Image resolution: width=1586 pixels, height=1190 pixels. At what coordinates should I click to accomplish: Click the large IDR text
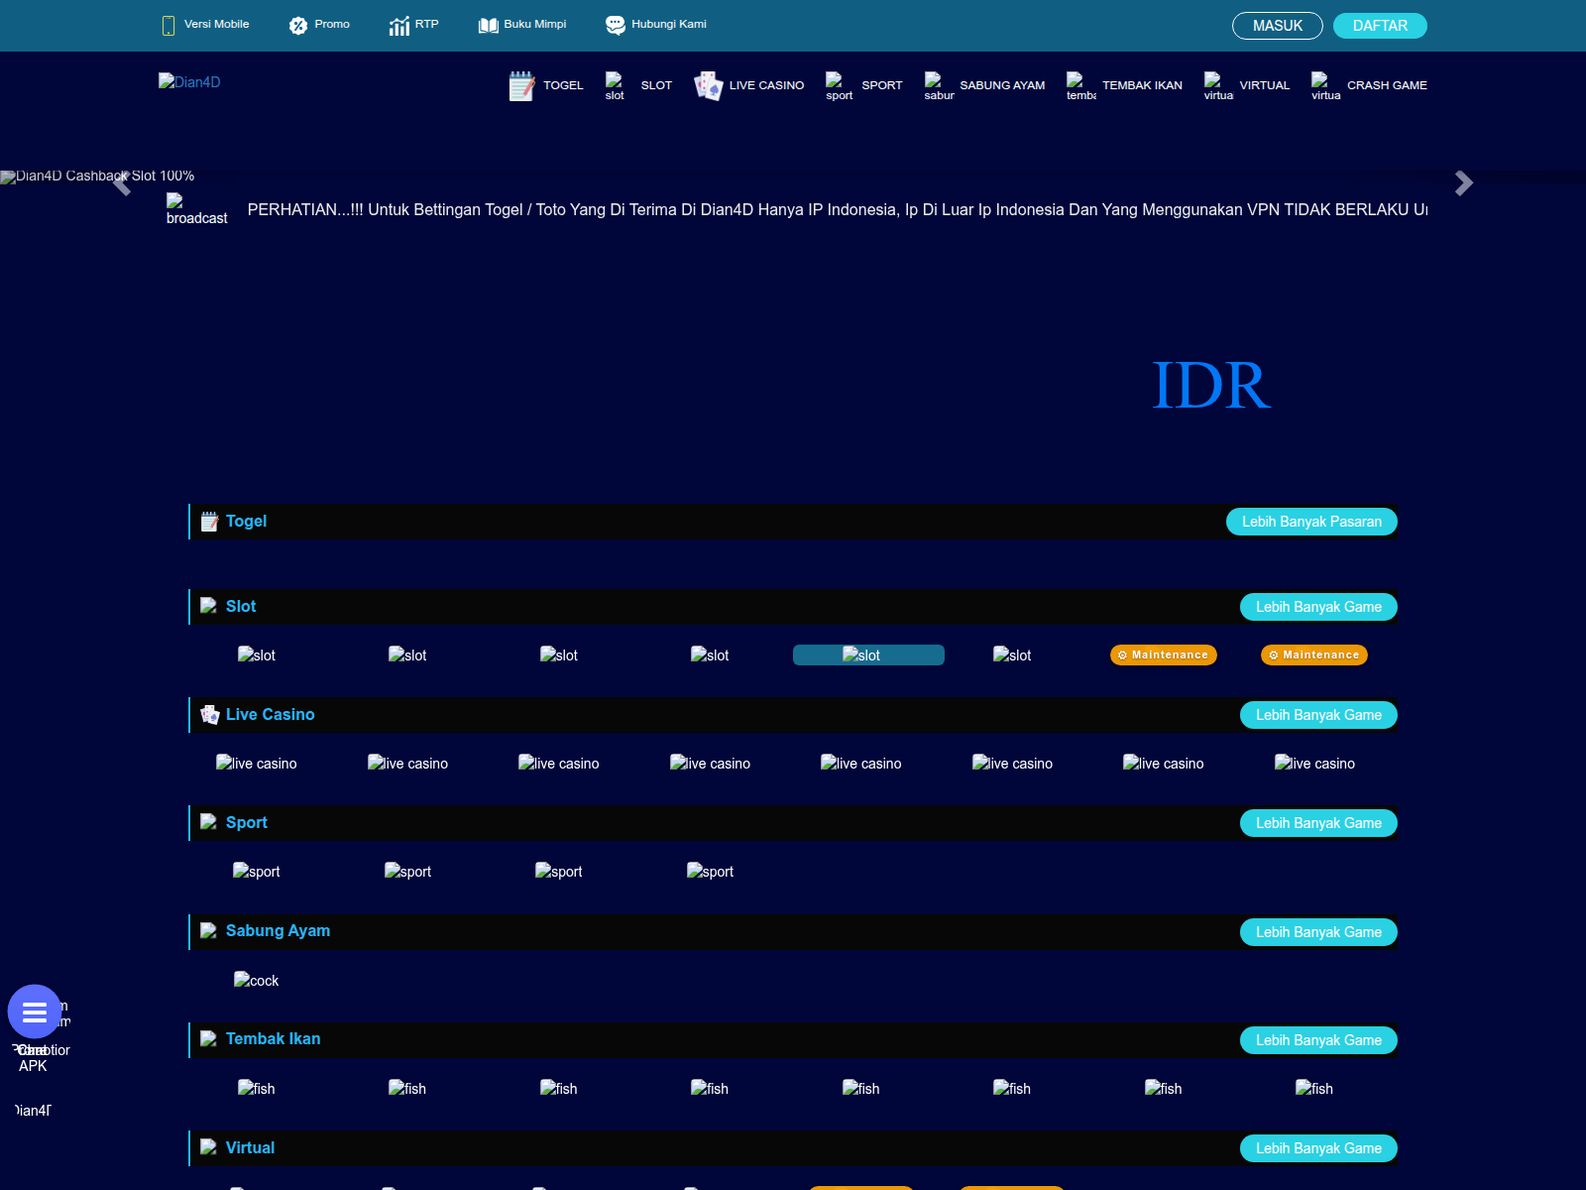click(x=1211, y=385)
